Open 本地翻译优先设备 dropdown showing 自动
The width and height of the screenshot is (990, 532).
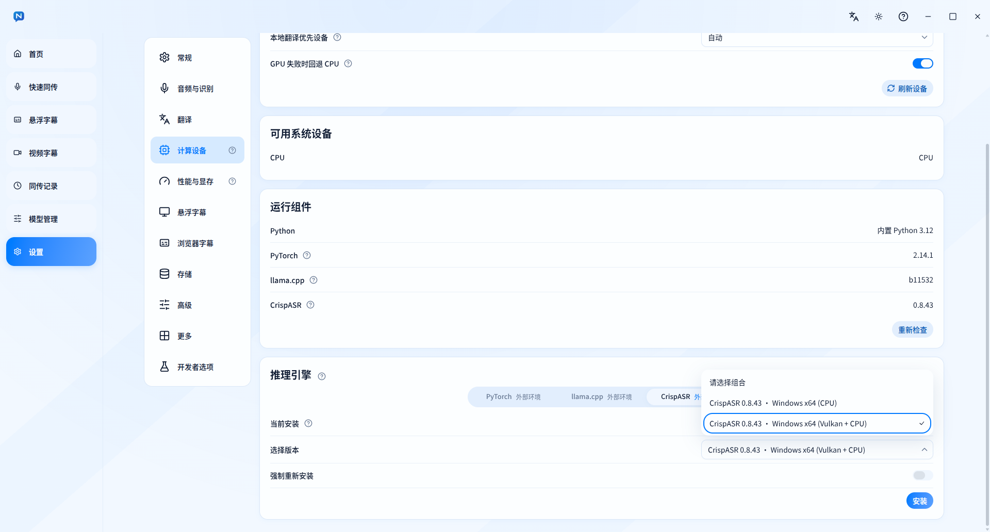pos(817,38)
